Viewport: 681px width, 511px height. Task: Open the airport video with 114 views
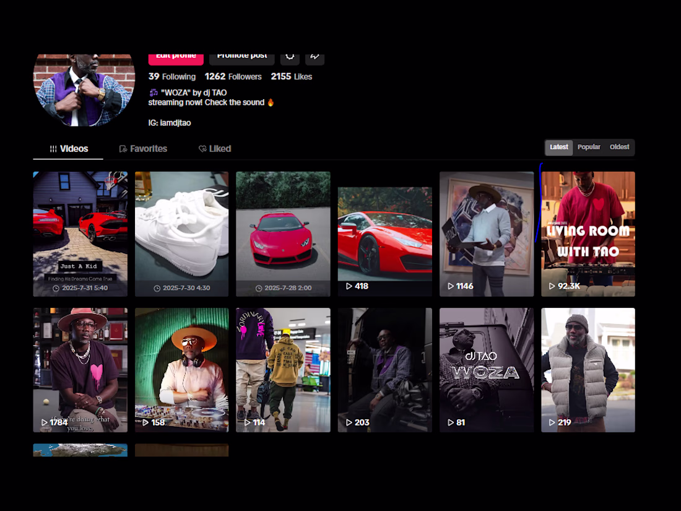coord(283,370)
